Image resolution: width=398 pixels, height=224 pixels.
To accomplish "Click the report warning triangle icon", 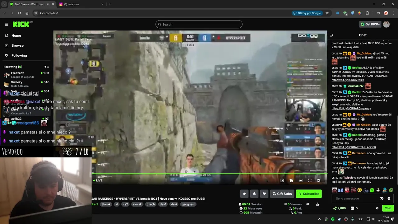I will coord(317,204).
